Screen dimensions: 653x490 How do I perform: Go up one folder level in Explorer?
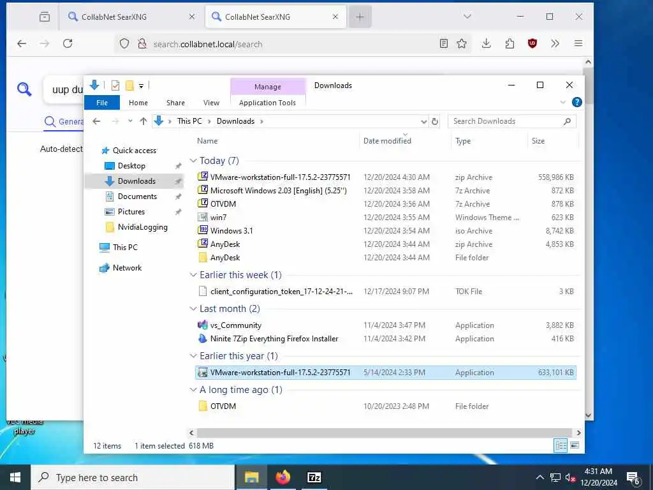coord(143,121)
